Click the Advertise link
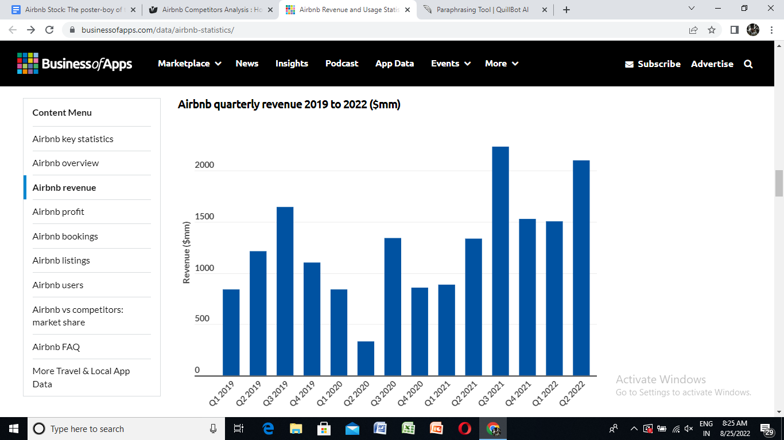Screen dimensions: 784x440 (x=712, y=64)
